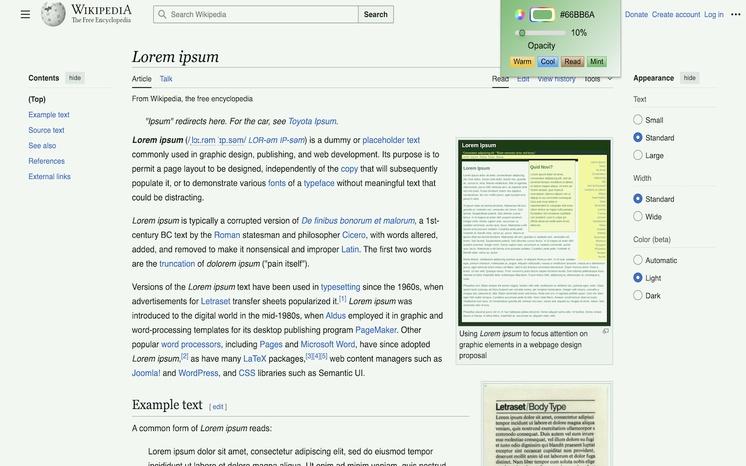The height and width of the screenshot is (466, 746).
Task: Apply the Warm color preset
Action: point(522,62)
